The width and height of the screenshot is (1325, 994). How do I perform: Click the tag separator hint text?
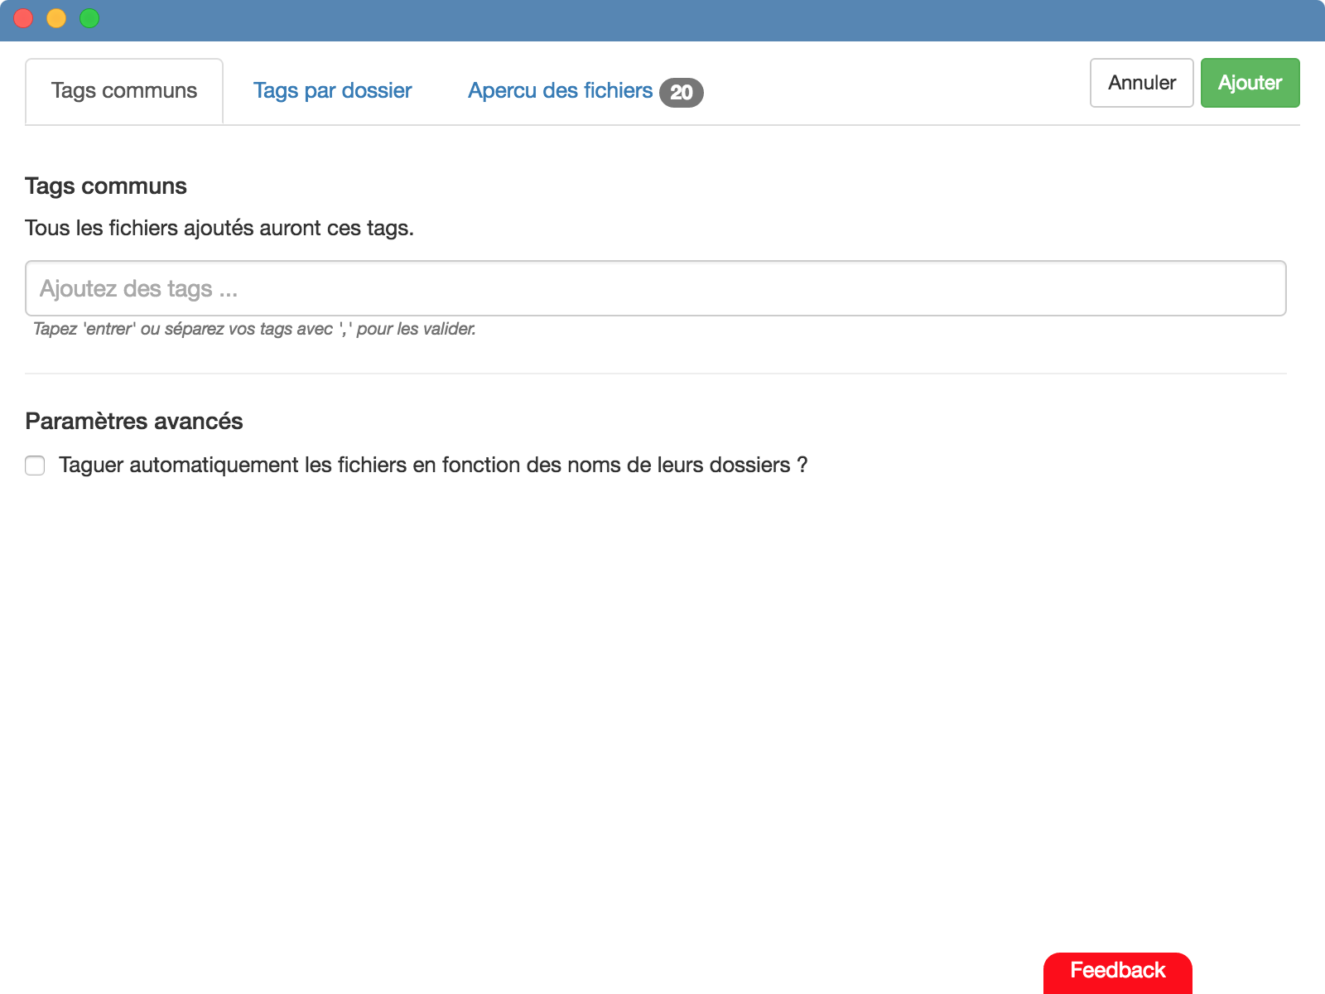(x=254, y=329)
